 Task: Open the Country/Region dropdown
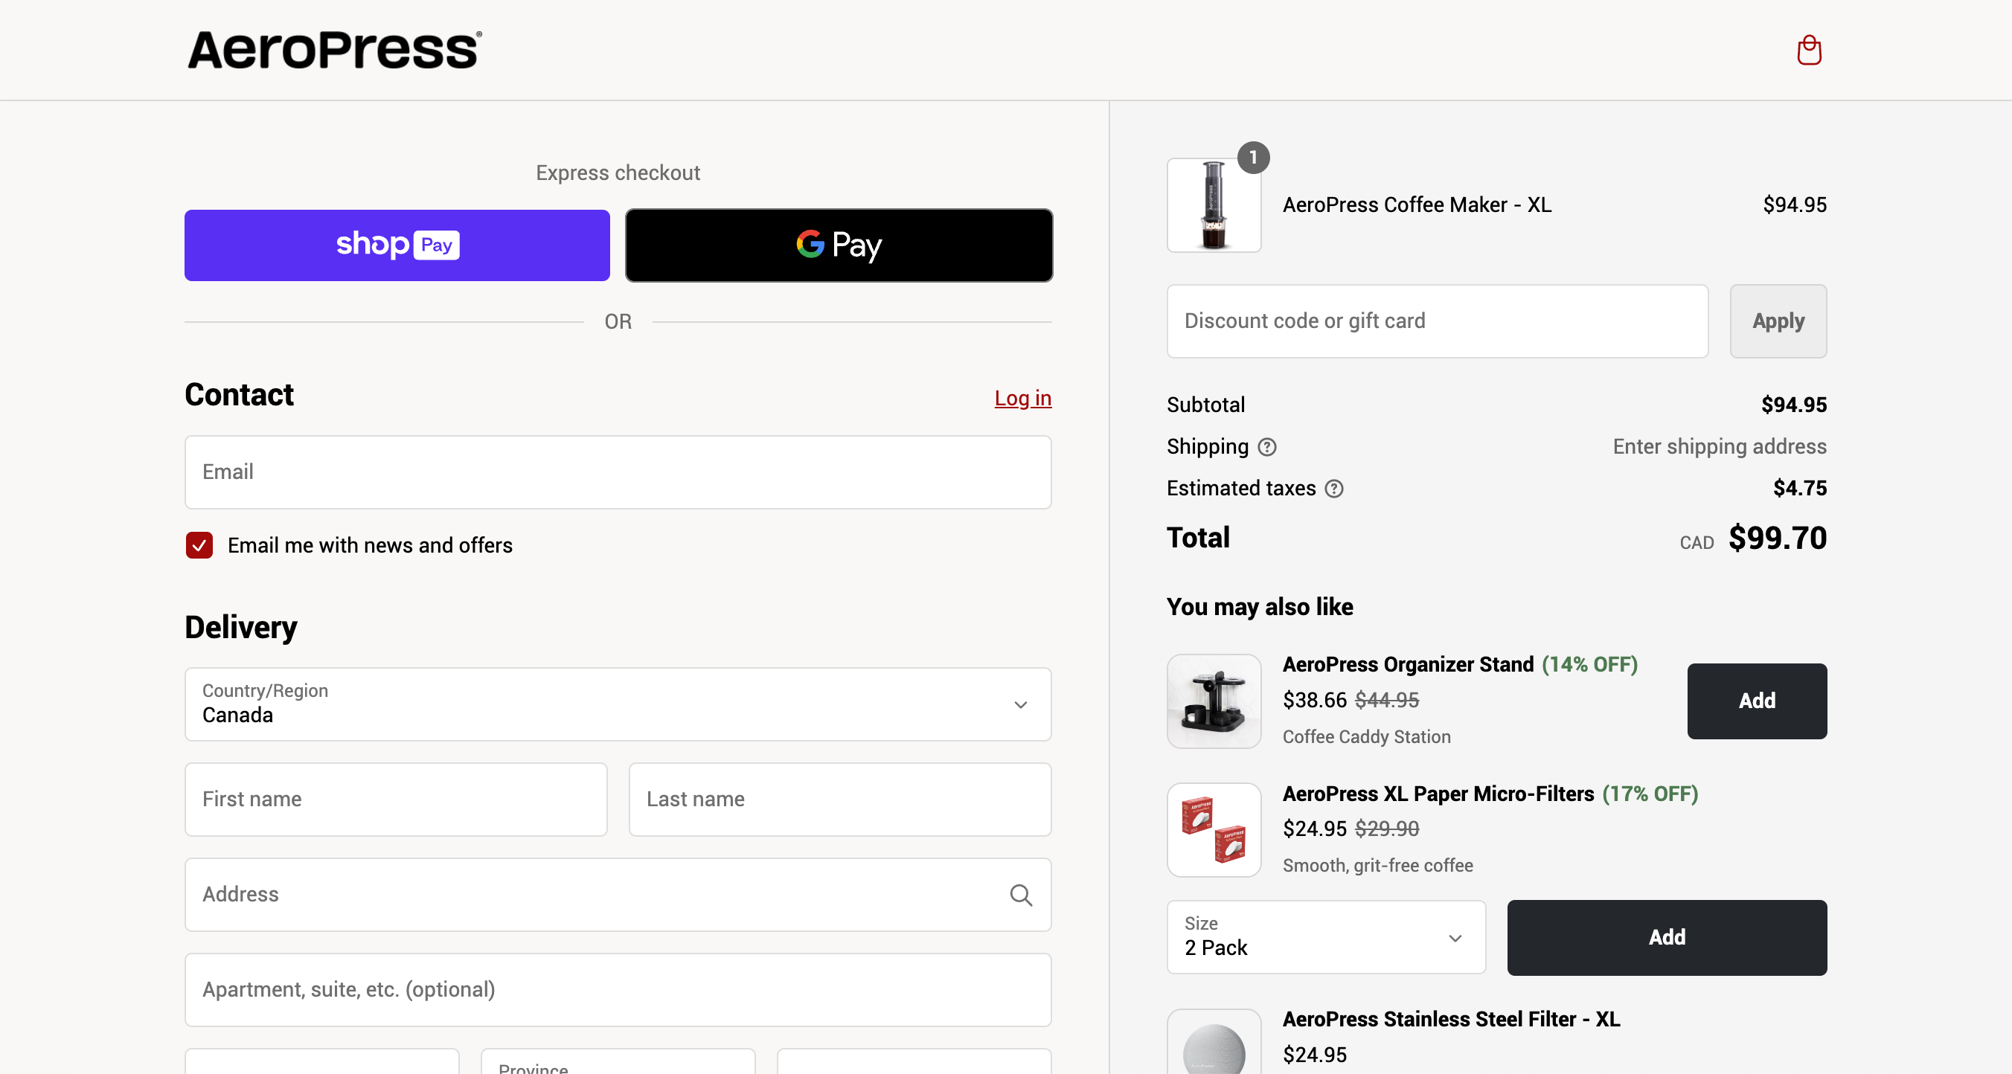(618, 704)
